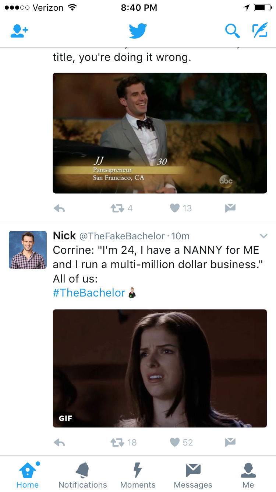Reply to Nick's Corrine tweet
The image size is (276, 492).
(x=59, y=442)
